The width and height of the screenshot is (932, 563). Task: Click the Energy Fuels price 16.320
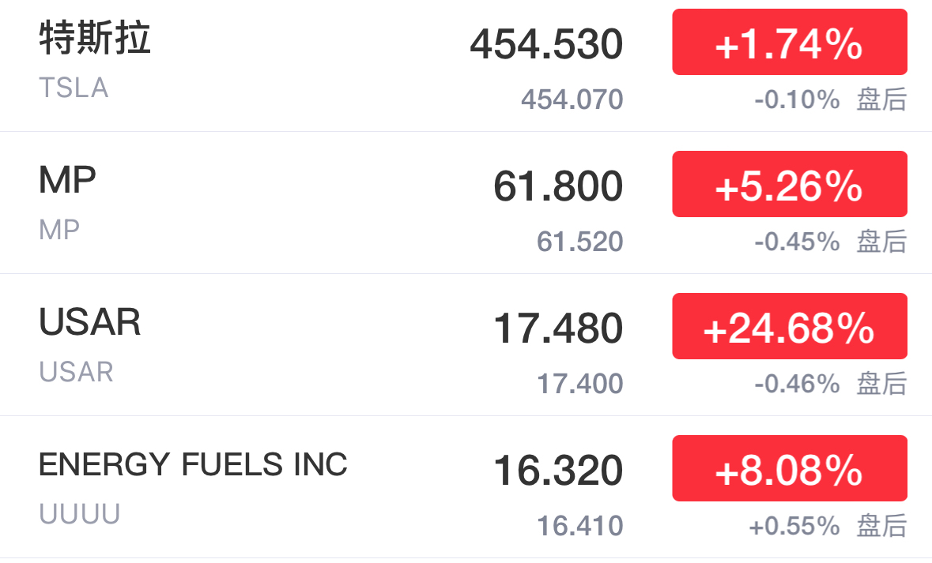click(x=558, y=471)
